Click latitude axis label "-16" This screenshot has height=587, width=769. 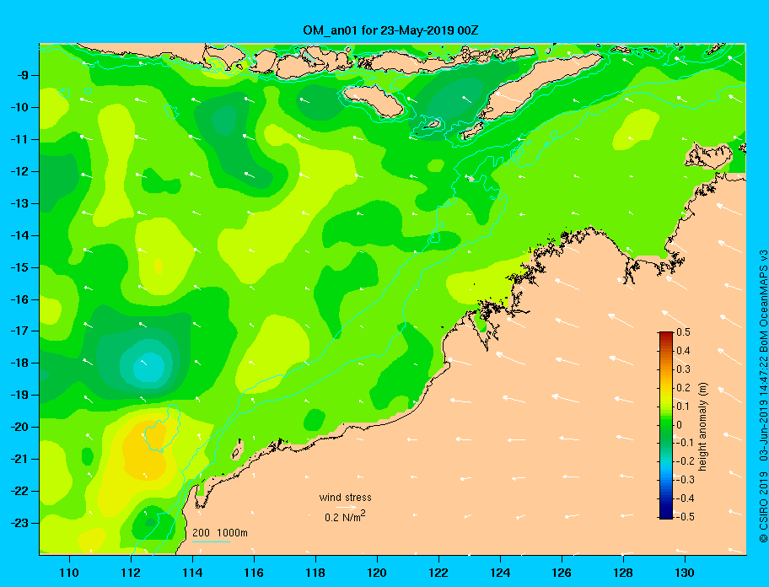click(x=19, y=299)
